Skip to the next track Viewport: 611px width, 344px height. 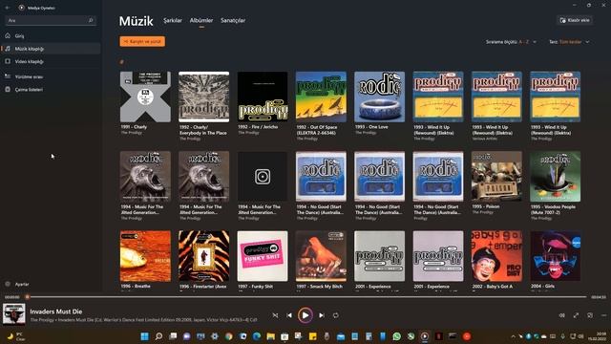click(x=322, y=315)
